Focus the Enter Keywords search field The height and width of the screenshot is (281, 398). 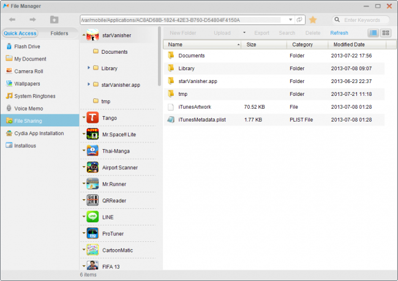pyautogui.click(x=364, y=20)
